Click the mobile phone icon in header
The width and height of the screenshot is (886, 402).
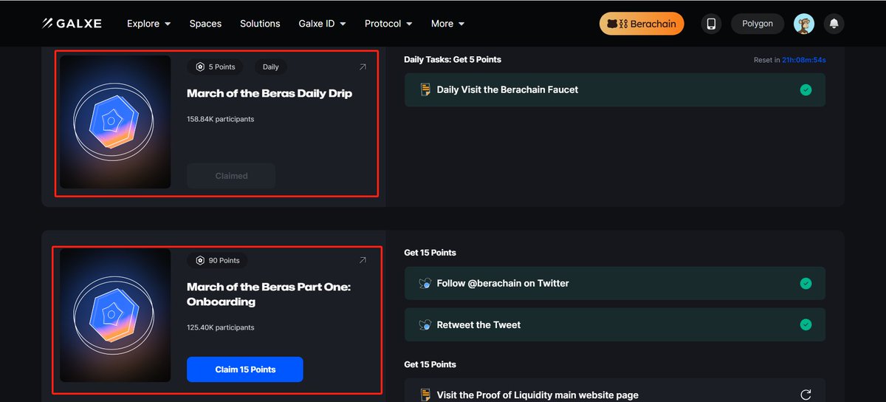(711, 24)
